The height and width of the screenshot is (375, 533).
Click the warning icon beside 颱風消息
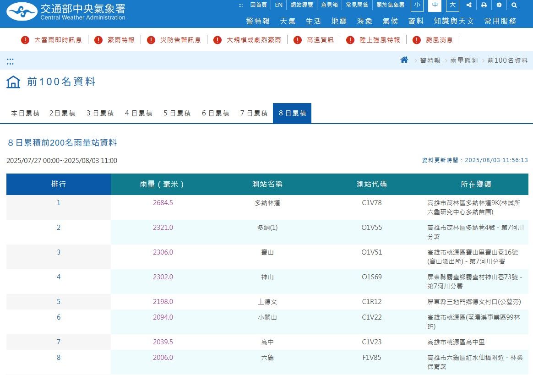[x=416, y=40]
